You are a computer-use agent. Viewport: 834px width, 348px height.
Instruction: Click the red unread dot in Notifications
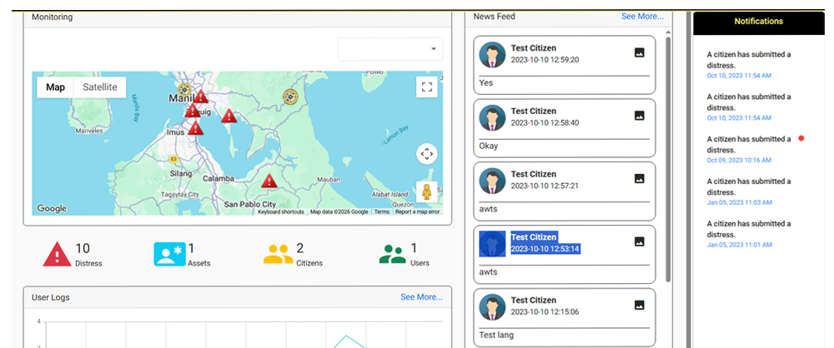(x=801, y=138)
